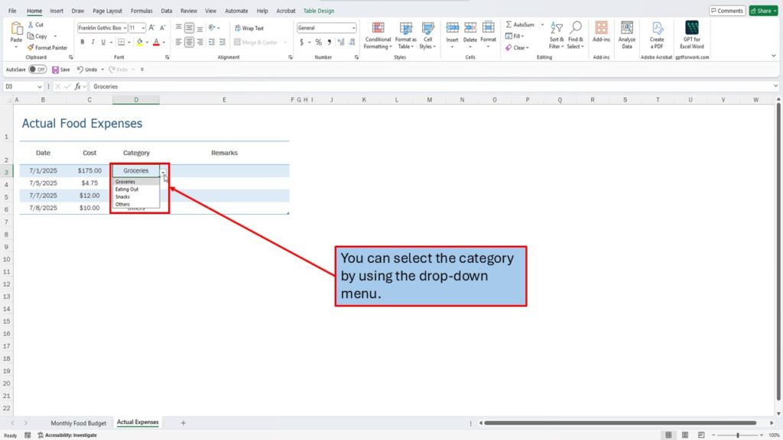783x440 pixels.
Task: Click the Share button
Action: (x=763, y=11)
